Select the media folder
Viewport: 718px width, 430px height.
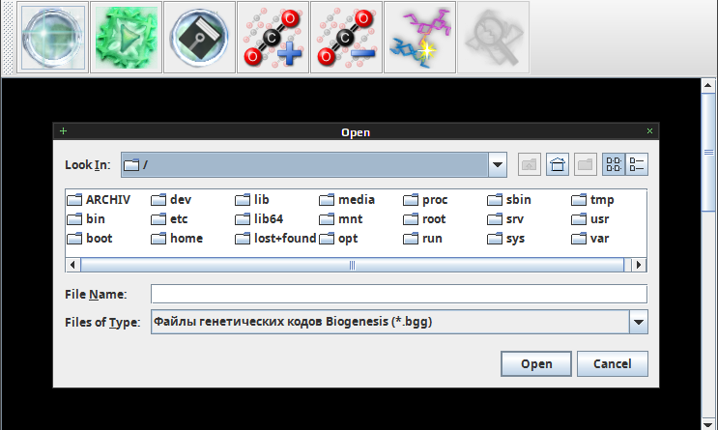(356, 200)
